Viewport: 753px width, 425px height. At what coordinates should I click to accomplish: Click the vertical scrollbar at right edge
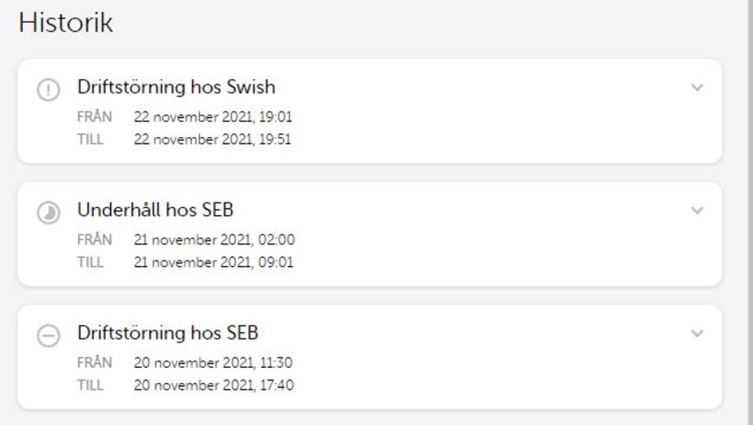(748, 212)
